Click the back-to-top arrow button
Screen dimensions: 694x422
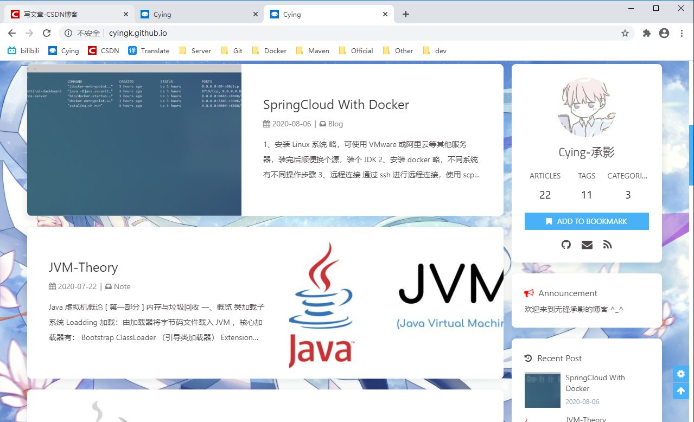(681, 391)
